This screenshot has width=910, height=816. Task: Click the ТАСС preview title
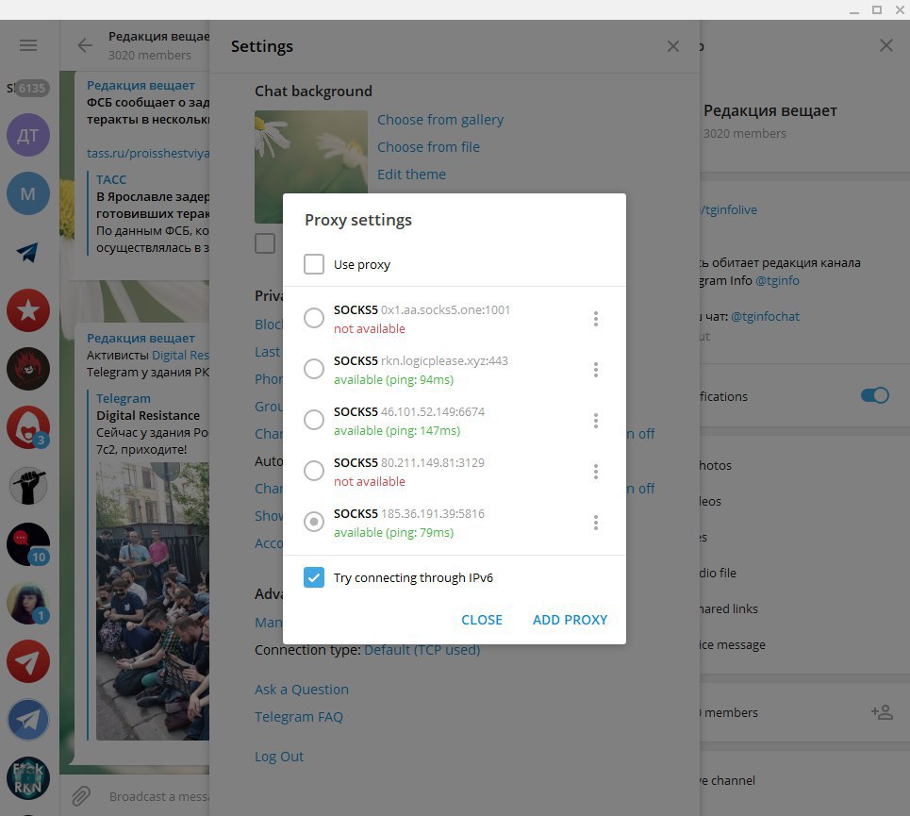(x=111, y=179)
